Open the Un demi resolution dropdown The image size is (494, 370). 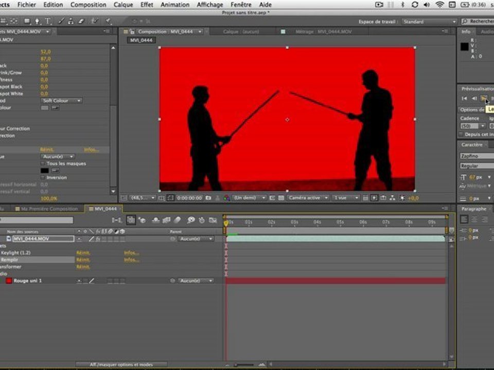pos(249,198)
